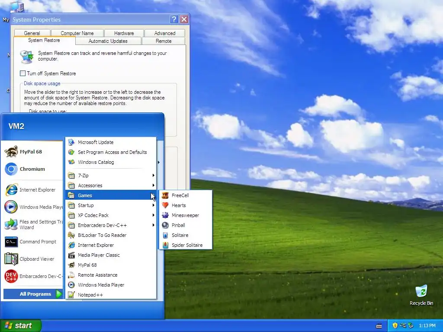Screen dimensions: 443x332
Task: Open the Hardware tab
Action: pyautogui.click(x=124, y=33)
